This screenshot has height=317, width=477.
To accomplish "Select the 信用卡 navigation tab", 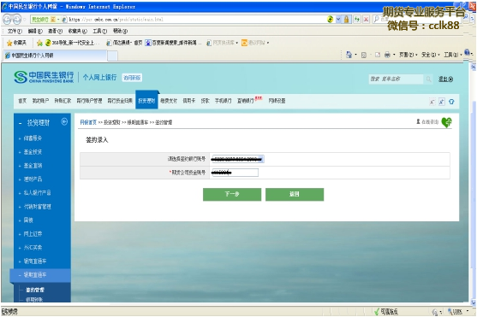I will click(x=189, y=101).
